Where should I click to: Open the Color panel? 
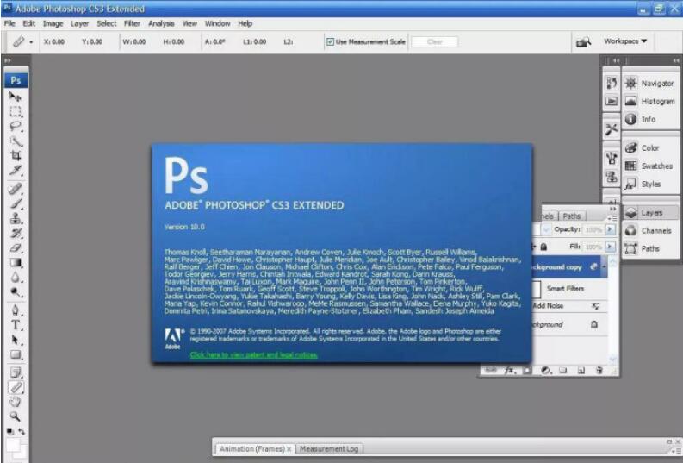[650, 147]
